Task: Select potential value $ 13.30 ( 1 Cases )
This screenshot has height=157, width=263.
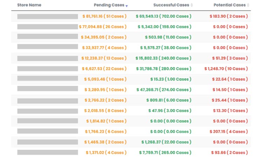Action: [230, 111]
